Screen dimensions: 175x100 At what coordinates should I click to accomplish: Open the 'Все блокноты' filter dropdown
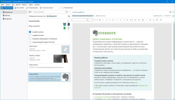pyautogui.click(x=52, y=16)
